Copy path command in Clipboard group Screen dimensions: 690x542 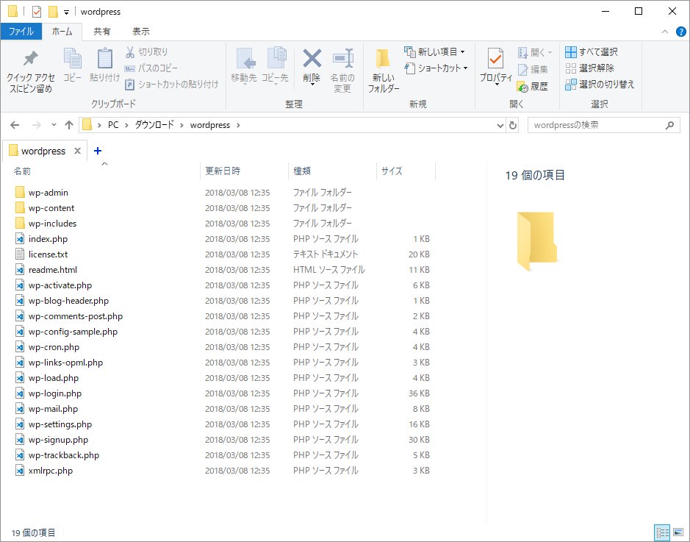pyautogui.click(x=151, y=68)
